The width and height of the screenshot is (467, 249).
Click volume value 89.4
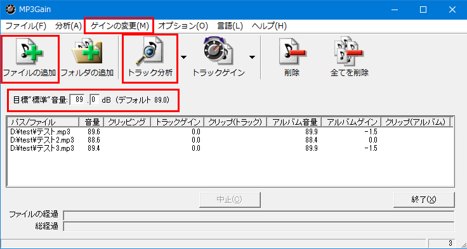tap(94, 148)
